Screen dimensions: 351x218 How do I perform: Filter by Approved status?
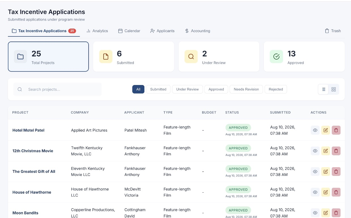point(216,89)
